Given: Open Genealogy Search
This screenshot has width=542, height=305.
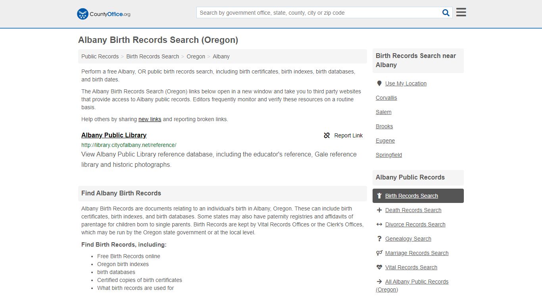Looking at the screenshot, I should (408, 239).
